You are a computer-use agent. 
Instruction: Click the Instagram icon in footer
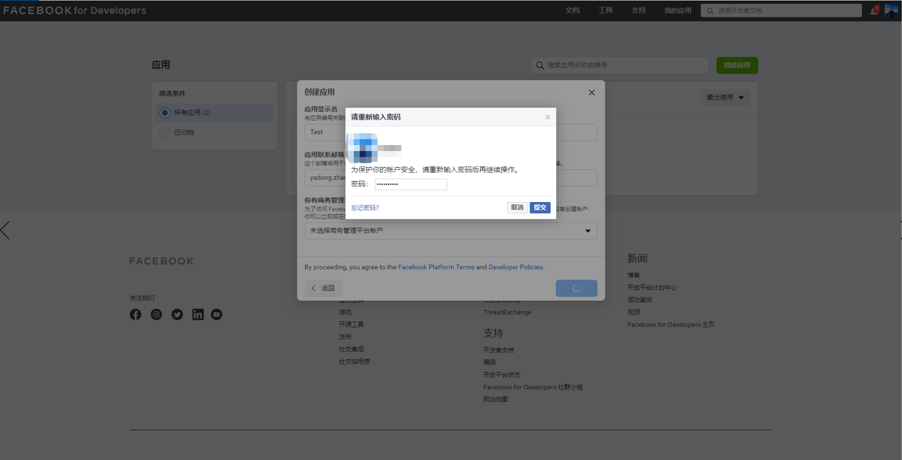156,314
